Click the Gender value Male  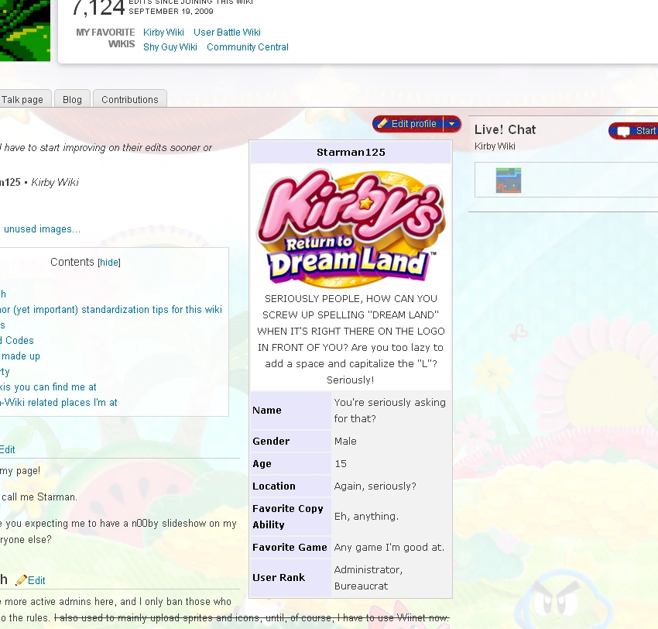[x=345, y=442]
